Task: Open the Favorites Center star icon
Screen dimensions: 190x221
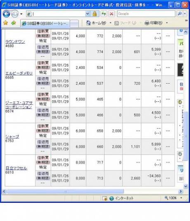Action: [x=5, y=23]
